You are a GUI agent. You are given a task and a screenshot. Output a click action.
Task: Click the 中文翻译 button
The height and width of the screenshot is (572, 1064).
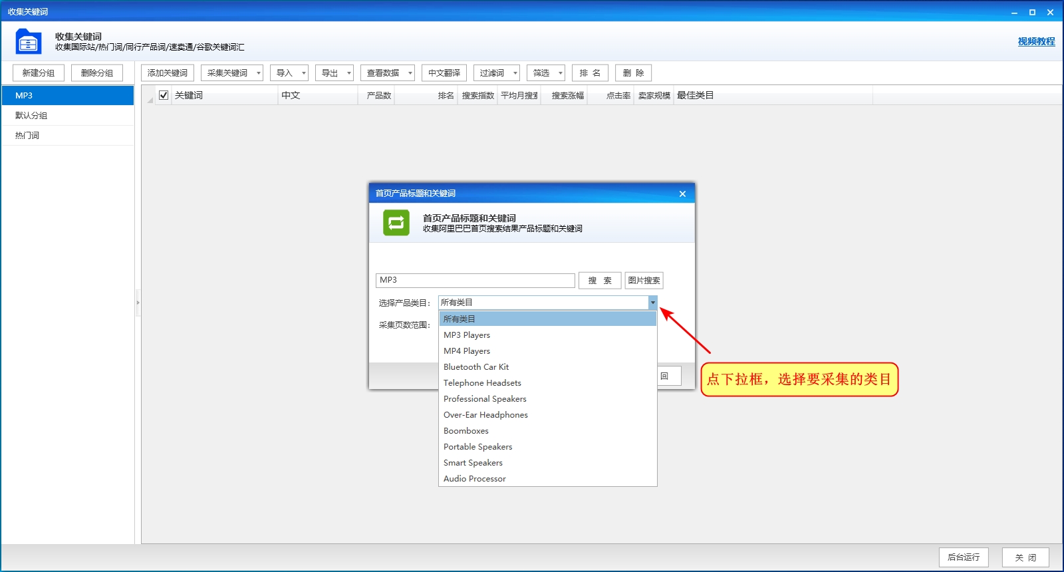pos(444,73)
